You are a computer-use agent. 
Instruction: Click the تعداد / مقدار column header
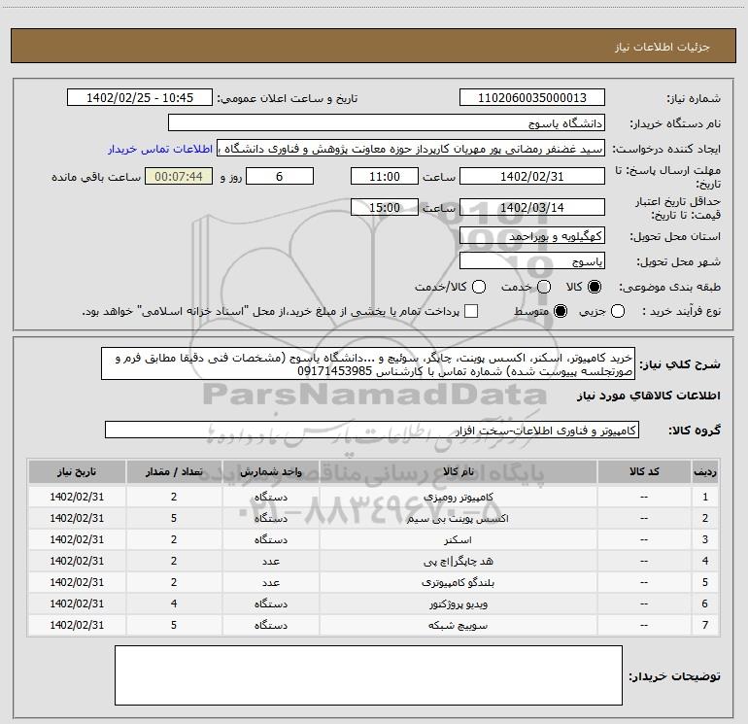pyautogui.click(x=174, y=471)
